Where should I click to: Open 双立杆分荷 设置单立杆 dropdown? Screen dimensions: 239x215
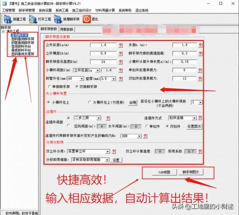click(108, 152)
